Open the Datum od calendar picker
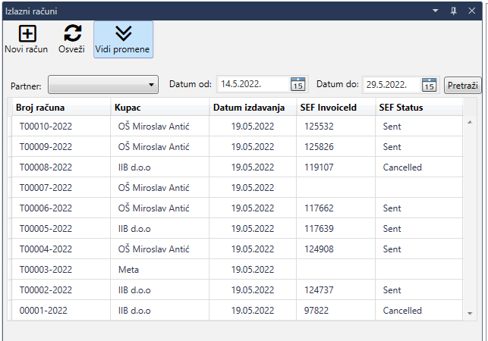488x341 pixels. tap(298, 84)
